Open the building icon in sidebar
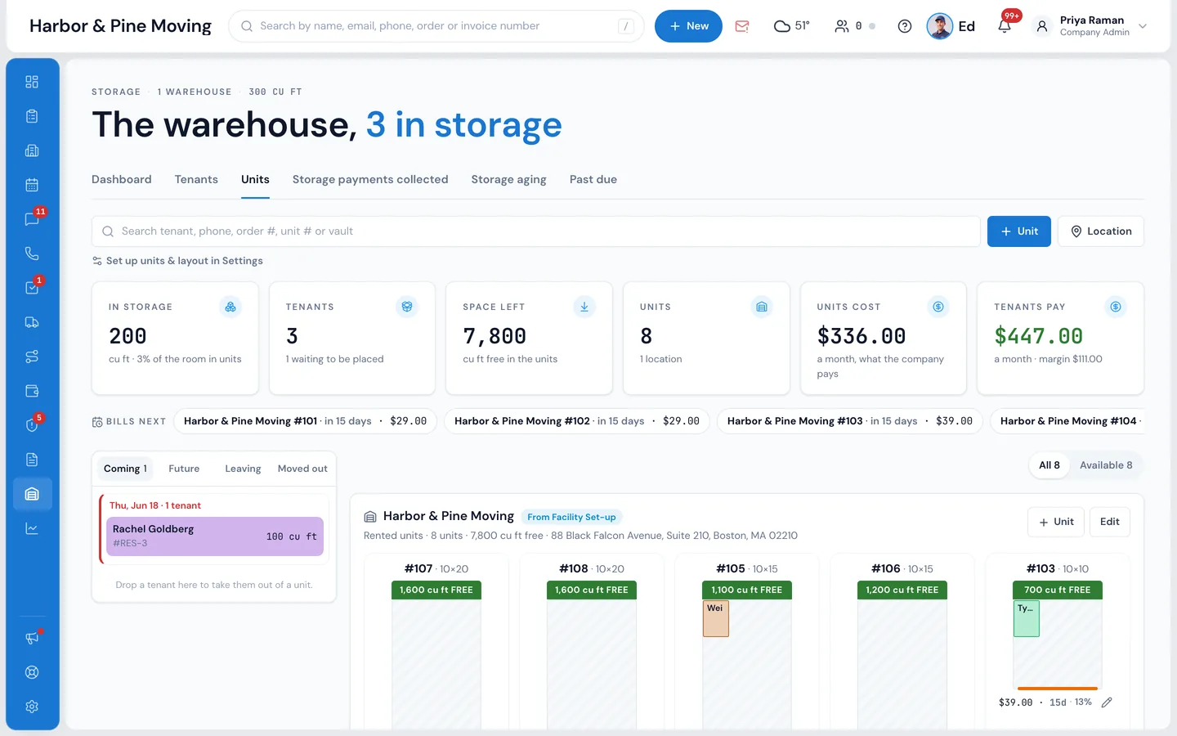The width and height of the screenshot is (1177, 736). click(32, 150)
